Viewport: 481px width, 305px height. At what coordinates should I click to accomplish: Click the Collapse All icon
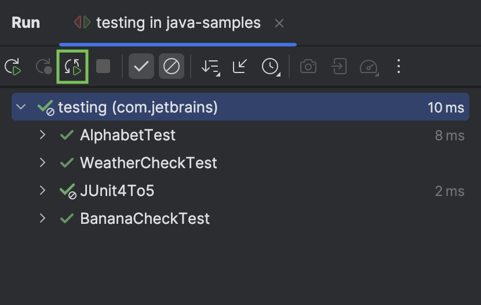(240, 66)
